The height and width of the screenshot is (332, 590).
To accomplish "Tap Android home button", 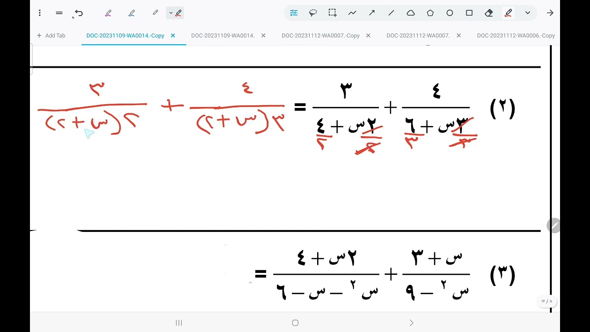I will (295, 323).
